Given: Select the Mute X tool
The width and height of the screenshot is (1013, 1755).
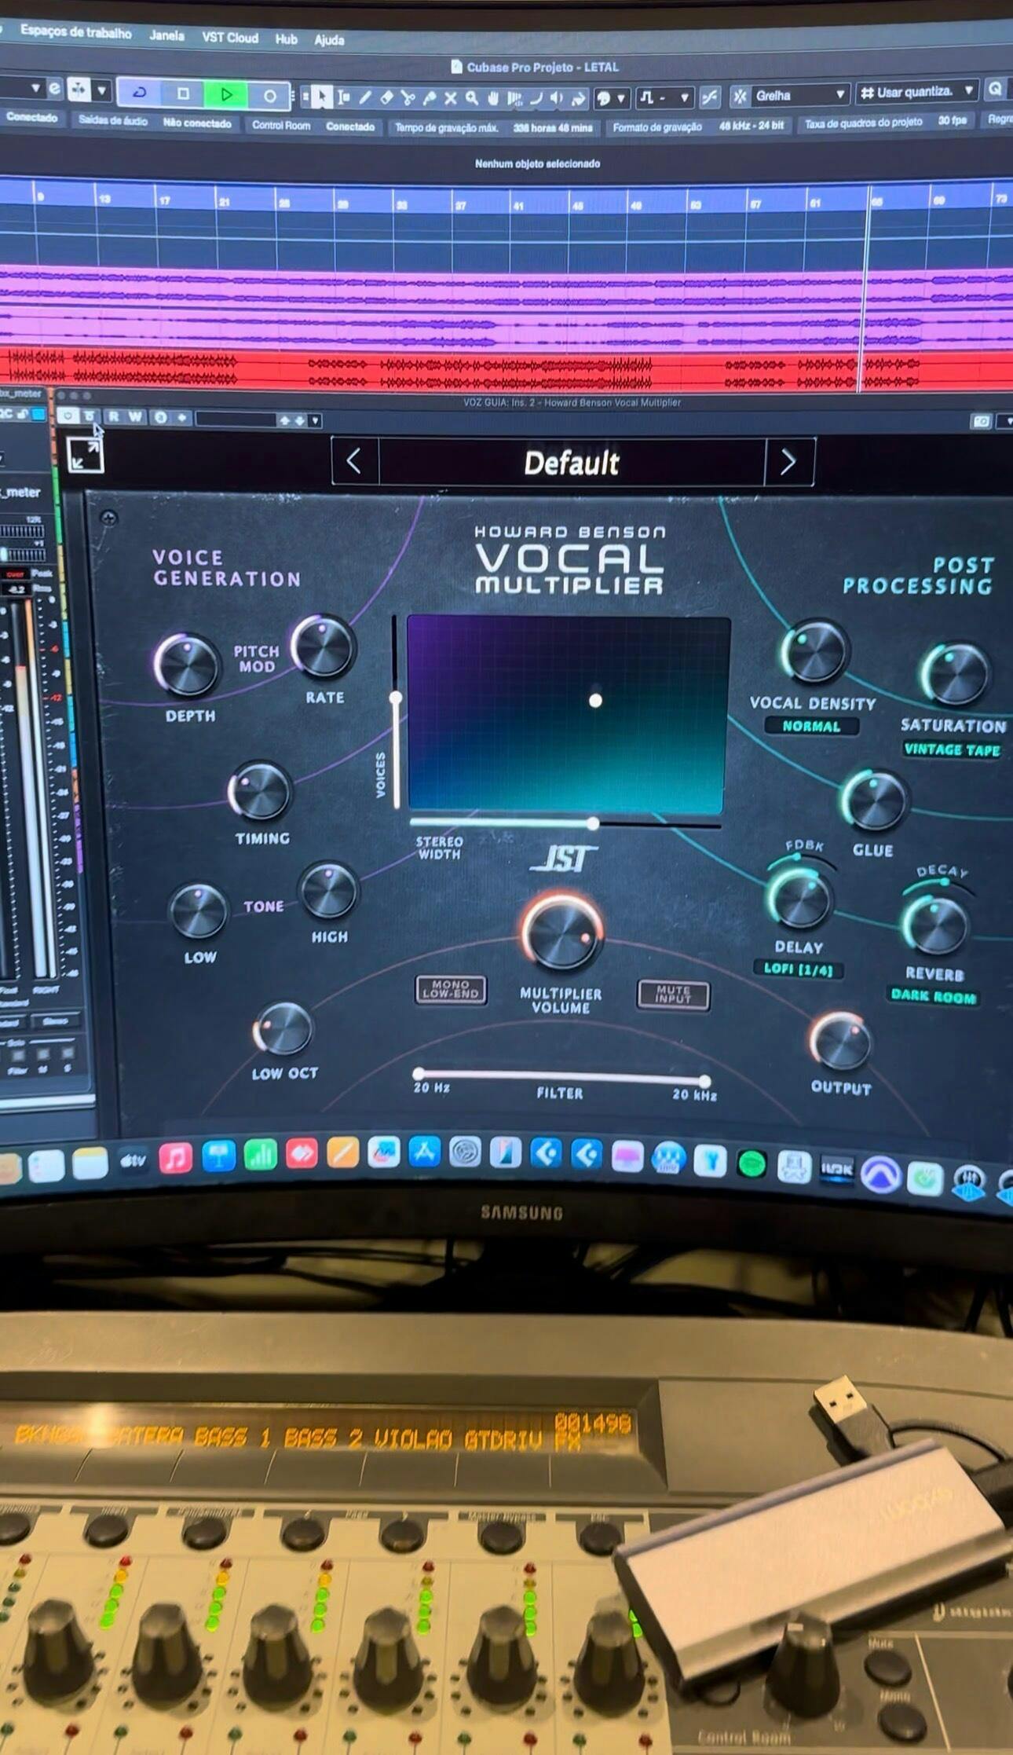Looking at the screenshot, I should click(x=450, y=98).
